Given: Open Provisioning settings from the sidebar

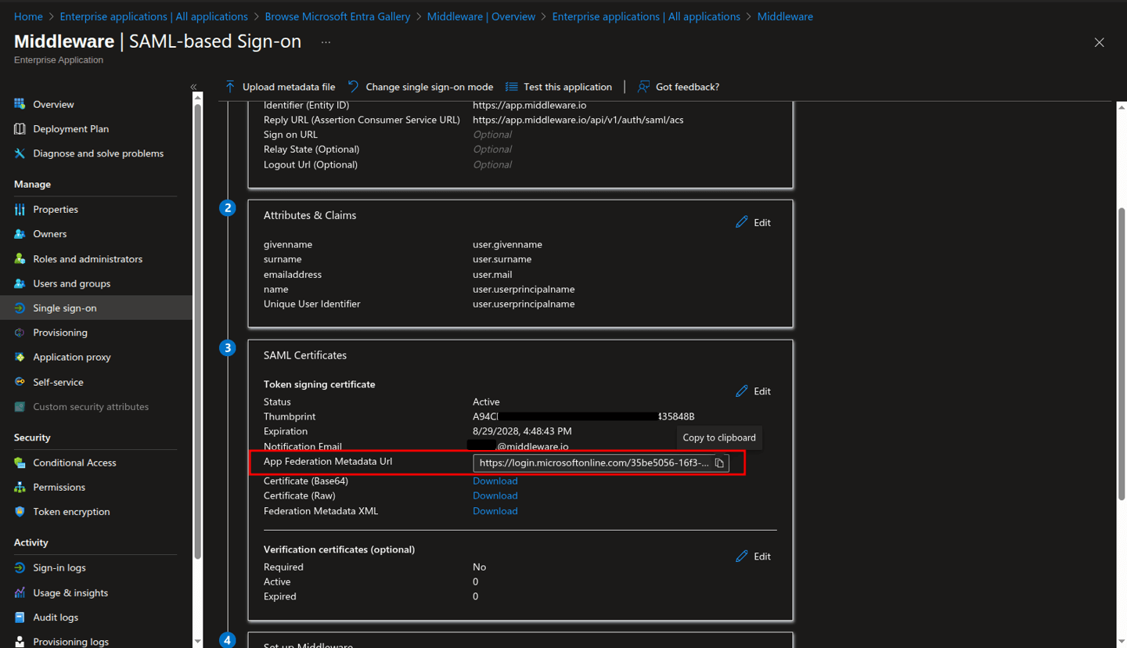Looking at the screenshot, I should pos(59,332).
